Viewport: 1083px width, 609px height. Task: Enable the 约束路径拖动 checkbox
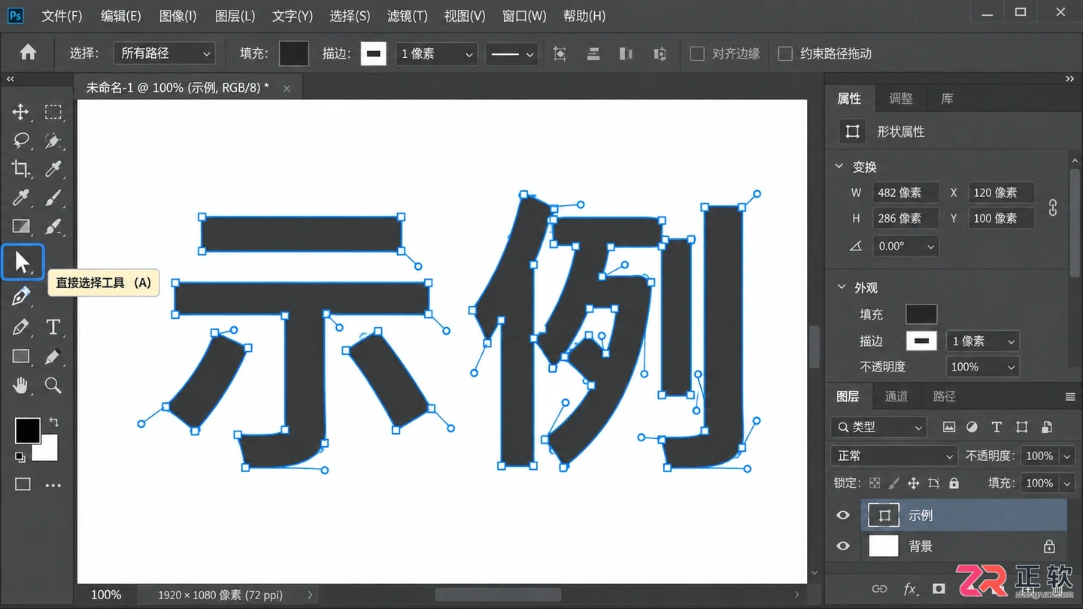coord(785,53)
